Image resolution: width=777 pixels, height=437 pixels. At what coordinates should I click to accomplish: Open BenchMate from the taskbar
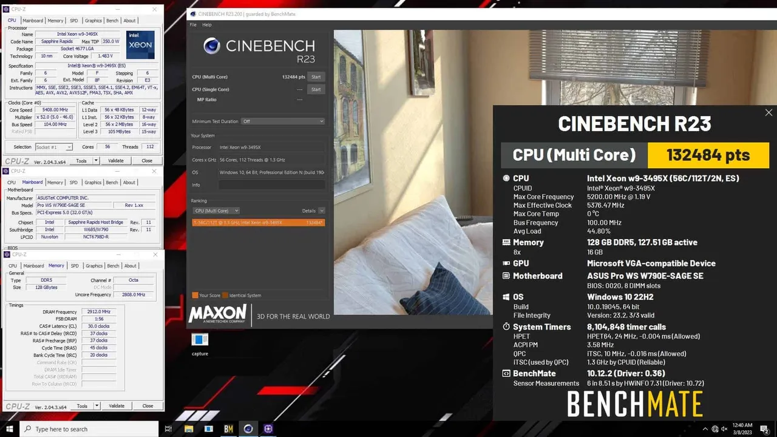pyautogui.click(x=229, y=429)
